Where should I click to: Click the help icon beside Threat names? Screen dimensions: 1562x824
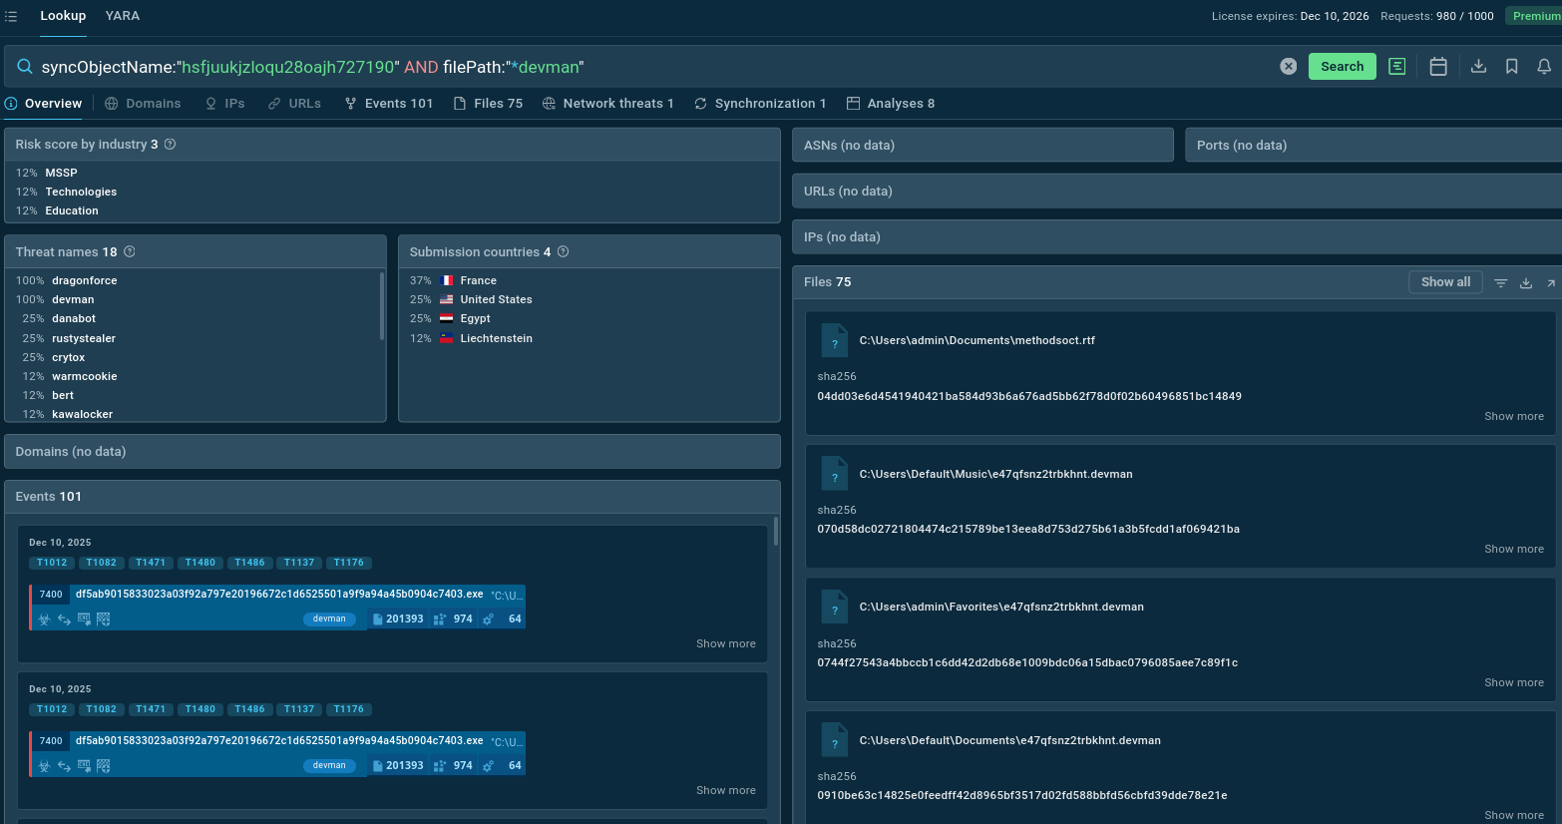pos(130,252)
